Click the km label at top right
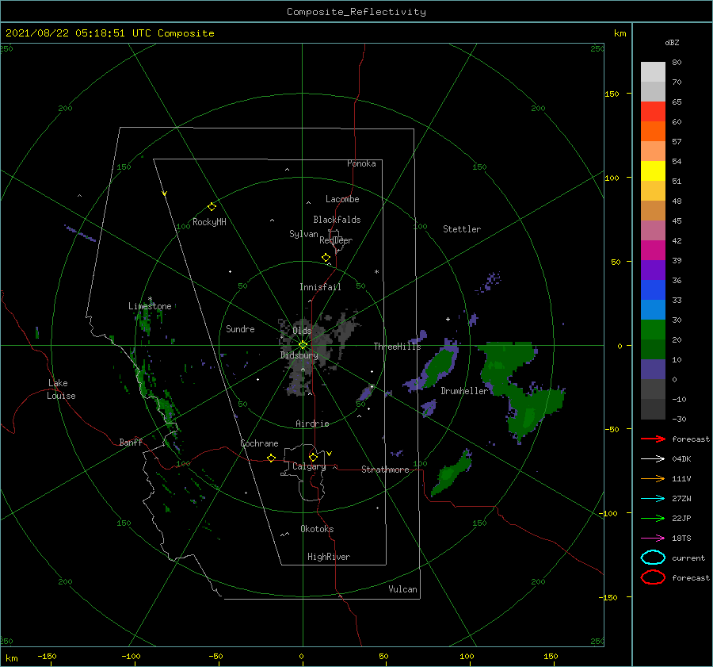 (x=620, y=33)
